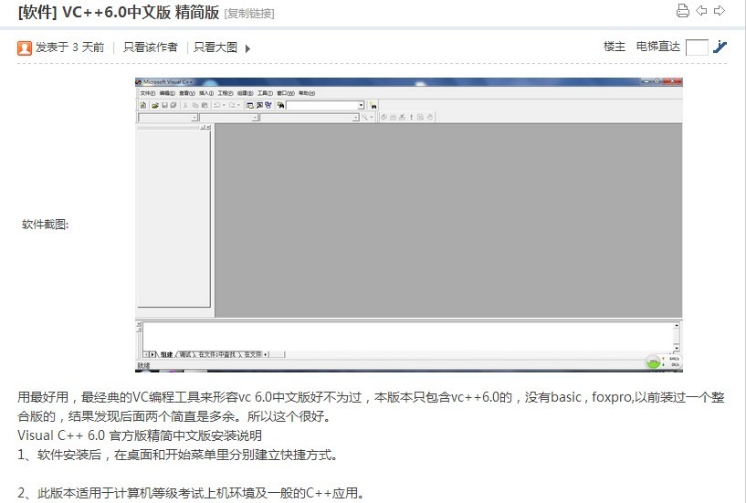Open the 插入(I) menu in VC++ screenshot
This screenshot has height=503, width=746.
[x=206, y=93]
